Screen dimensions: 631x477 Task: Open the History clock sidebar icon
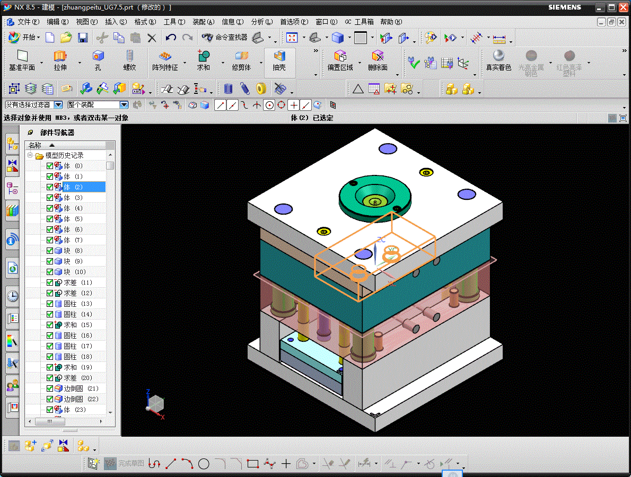click(x=13, y=296)
